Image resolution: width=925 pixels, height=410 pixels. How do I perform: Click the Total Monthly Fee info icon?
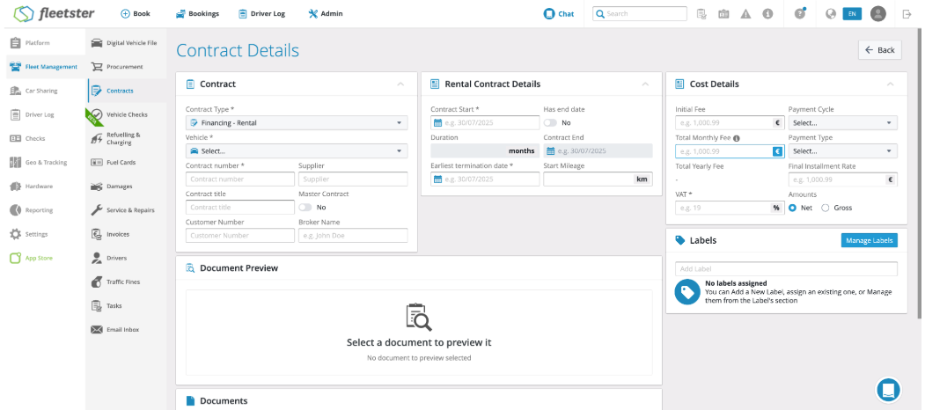tap(737, 138)
